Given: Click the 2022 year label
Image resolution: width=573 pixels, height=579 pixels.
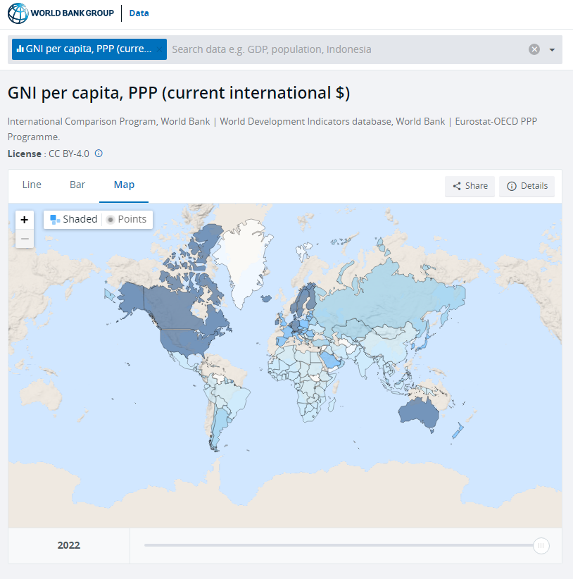Looking at the screenshot, I should pyautogui.click(x=68, y=545).
